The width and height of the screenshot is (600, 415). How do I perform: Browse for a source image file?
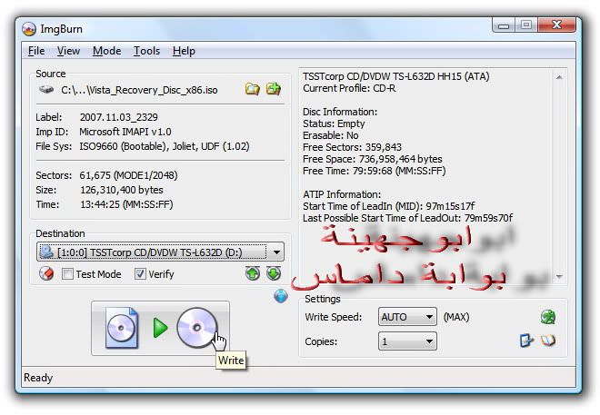[252, 89]
